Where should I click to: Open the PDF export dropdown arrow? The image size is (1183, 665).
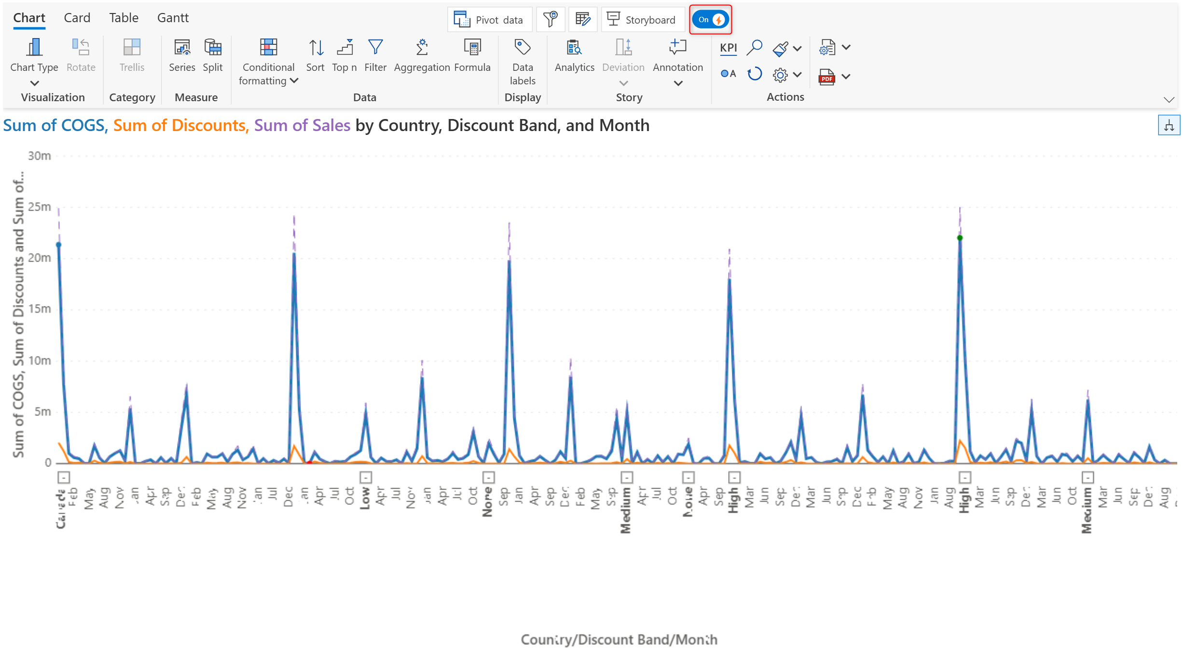point(846,77)
